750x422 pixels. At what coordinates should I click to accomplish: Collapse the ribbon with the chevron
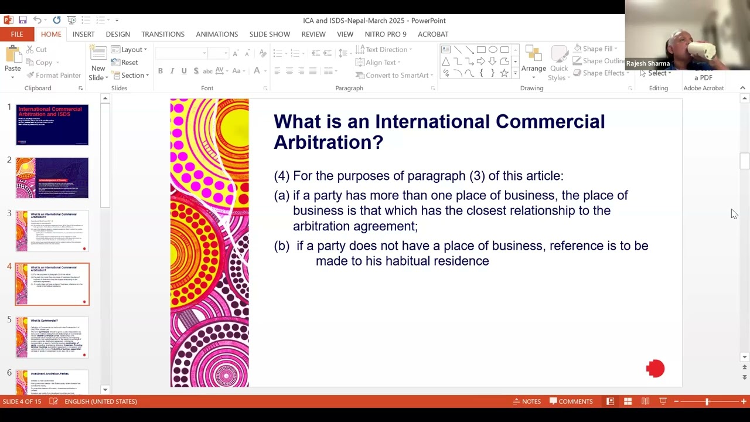pos(743,88)
